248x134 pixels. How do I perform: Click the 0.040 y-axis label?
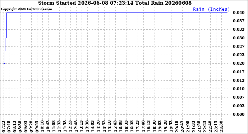239,13
